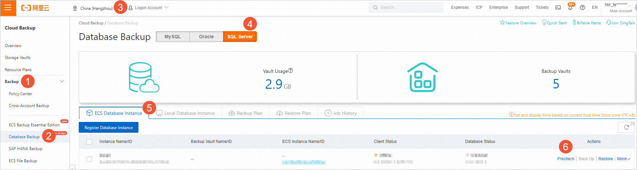Open Support in the top bar
Viewport: 637px width, 170px height.
point(522,7)
